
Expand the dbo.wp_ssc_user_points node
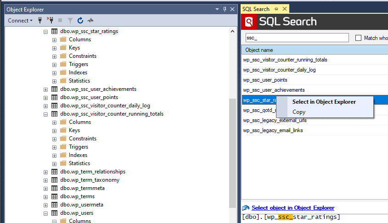click(45, 98)
